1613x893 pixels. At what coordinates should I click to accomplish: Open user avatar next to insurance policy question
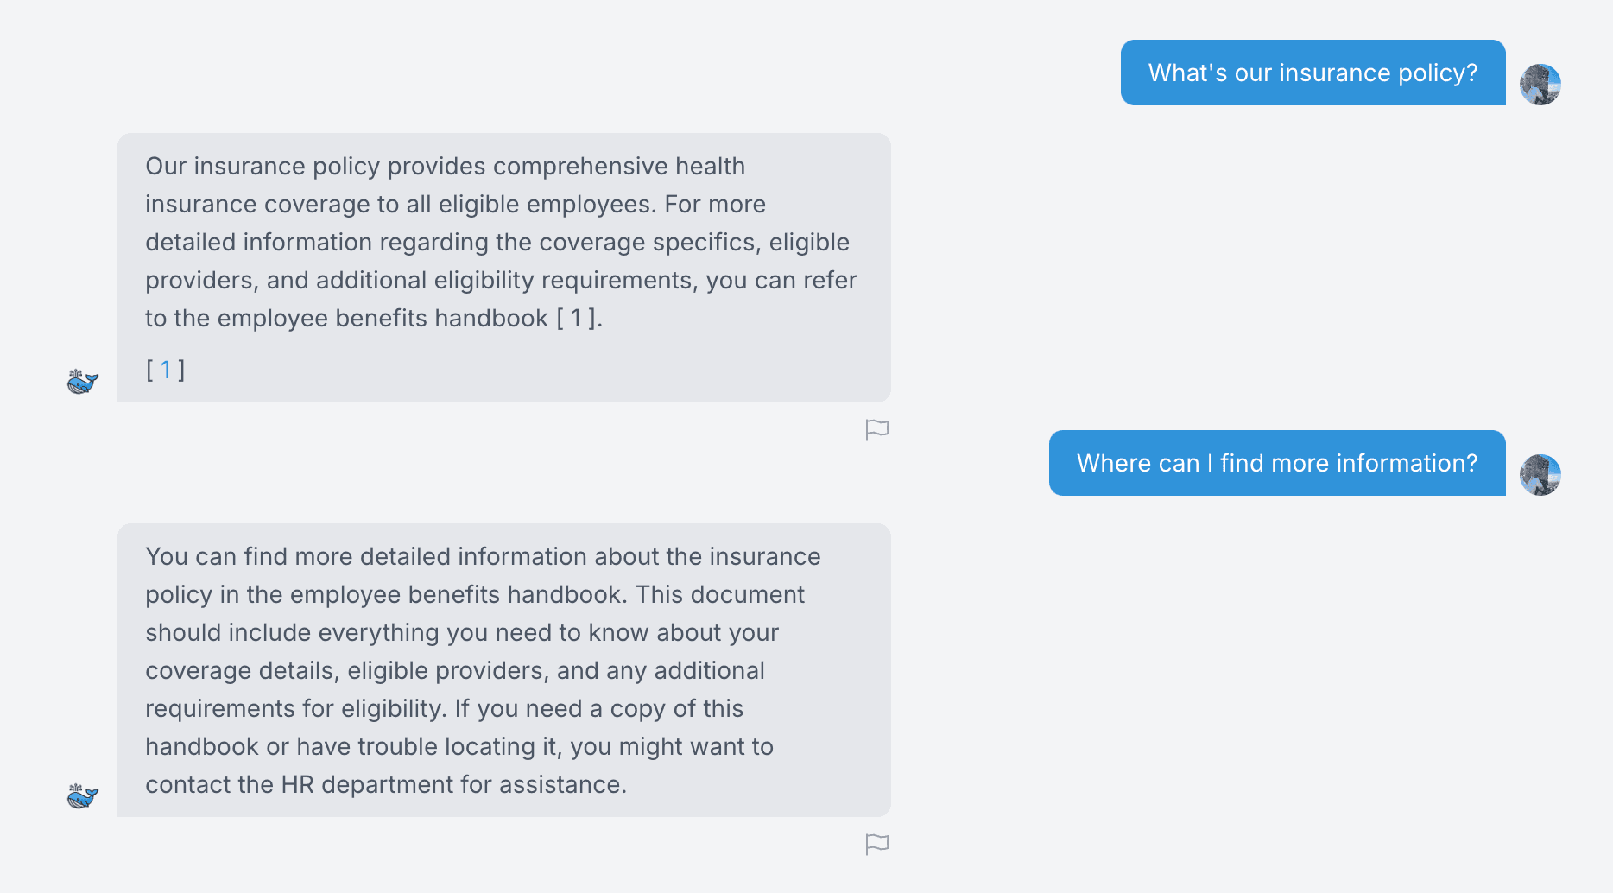pyautogui.click(x=1540, y=85)
